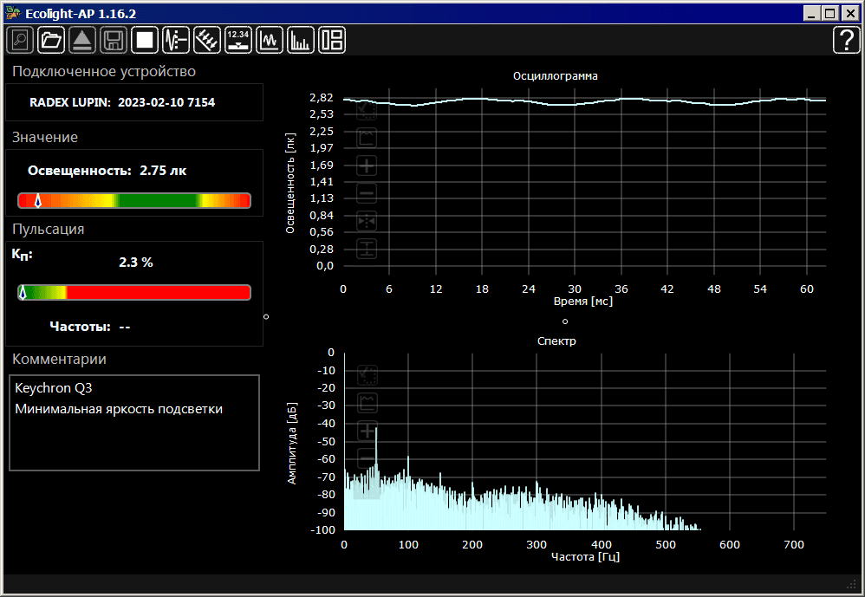
Task: Click oscillogram horizontal compress arrows overlay icon
Action: pyautogui.click(x=367, y=222)
